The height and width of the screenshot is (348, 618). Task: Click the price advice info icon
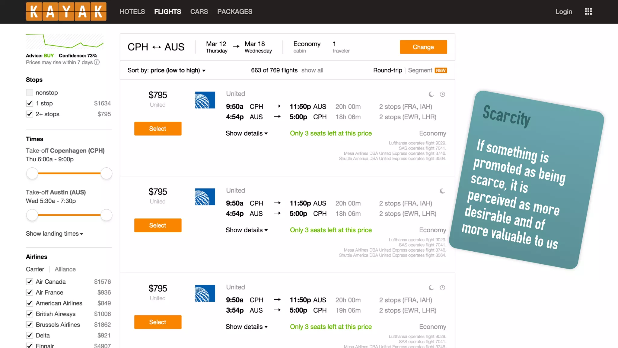(x=97, y=62)
